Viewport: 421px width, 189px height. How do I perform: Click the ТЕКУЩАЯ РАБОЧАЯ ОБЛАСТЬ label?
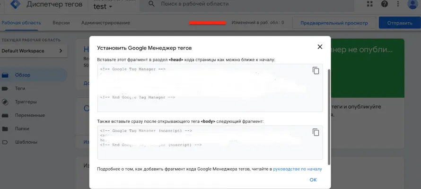point(31,40)
